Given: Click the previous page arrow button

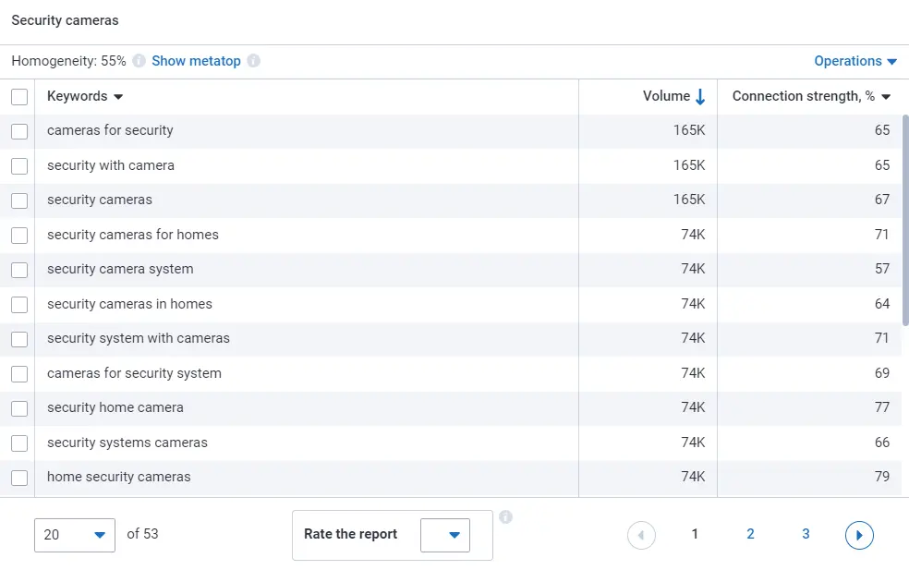Looking at the screenshot, I should point(641,535).
